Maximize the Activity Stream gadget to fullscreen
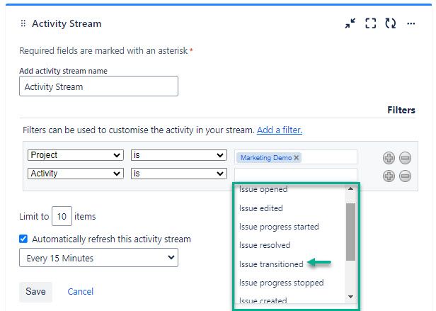This screenshot has height=311, width=436. point(370,23)
